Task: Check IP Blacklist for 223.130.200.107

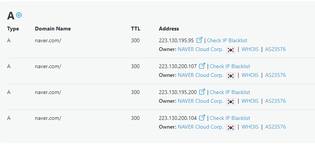Action: [x=230, y=67]
